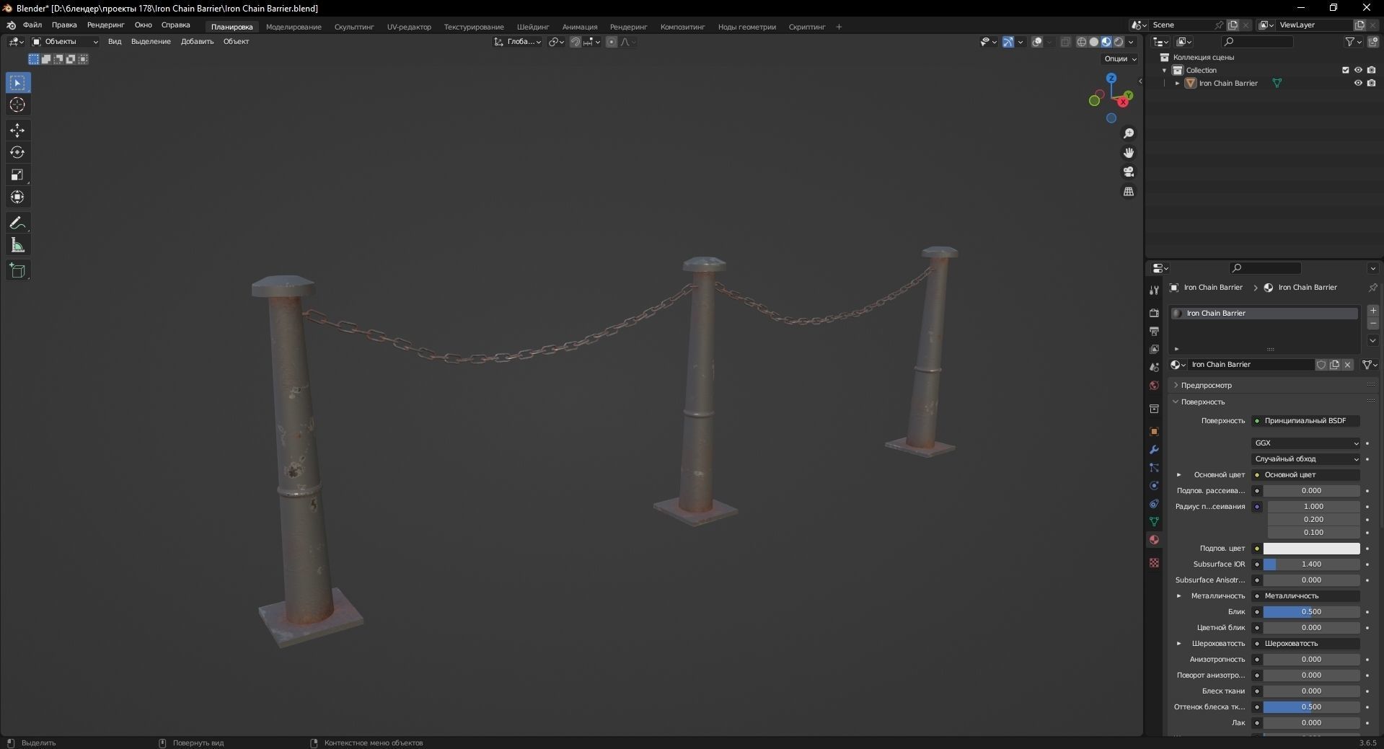Add a new material slot with plus button
This screenshot has width=1384, height=749.
point(1372,311)
